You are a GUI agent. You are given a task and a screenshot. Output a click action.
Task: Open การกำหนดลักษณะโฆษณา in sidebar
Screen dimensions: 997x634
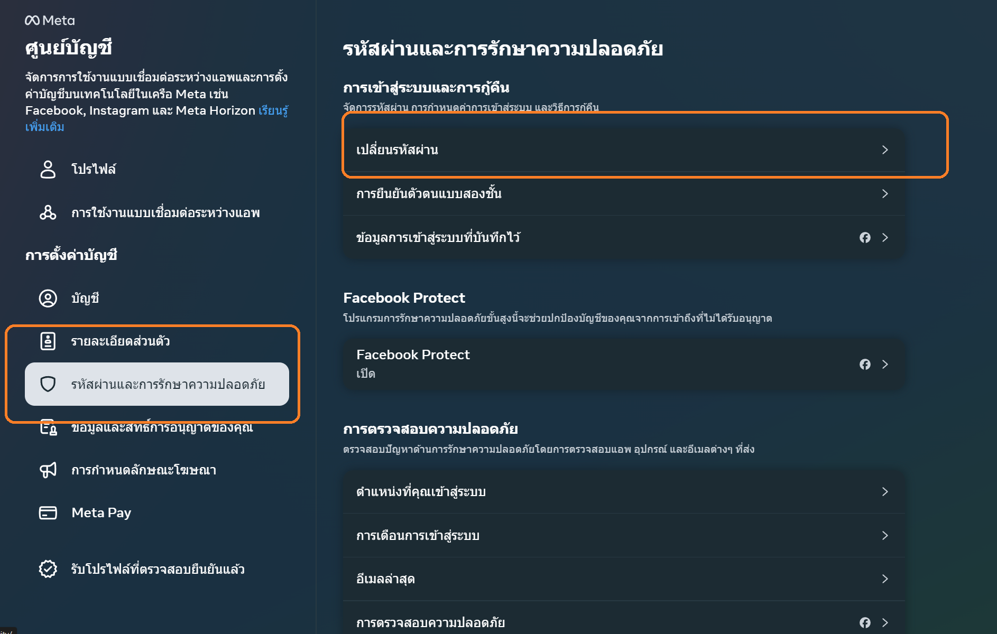[157, 470]
